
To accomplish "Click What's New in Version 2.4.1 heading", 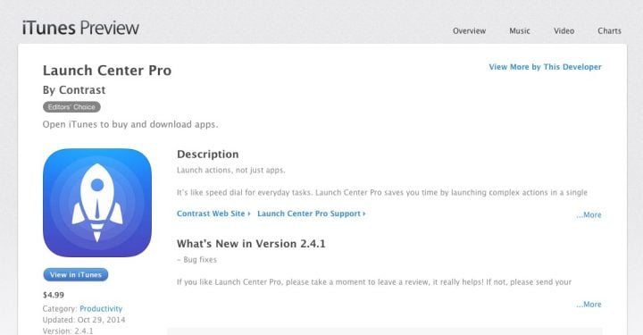I will click(x=251, y=244).
